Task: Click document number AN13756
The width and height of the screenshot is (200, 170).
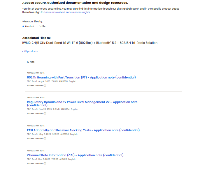Action: 64,134
